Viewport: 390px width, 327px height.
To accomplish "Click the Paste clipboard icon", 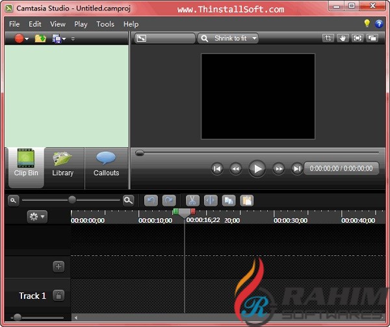I will [247, 201].
